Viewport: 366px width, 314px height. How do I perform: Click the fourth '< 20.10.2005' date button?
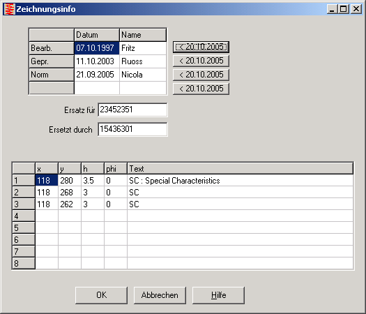[201, 89]
